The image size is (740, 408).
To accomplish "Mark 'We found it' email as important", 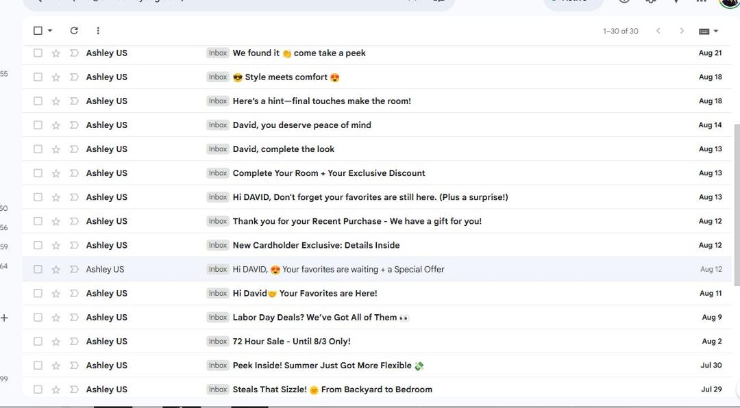I will [x=73, y=53].
